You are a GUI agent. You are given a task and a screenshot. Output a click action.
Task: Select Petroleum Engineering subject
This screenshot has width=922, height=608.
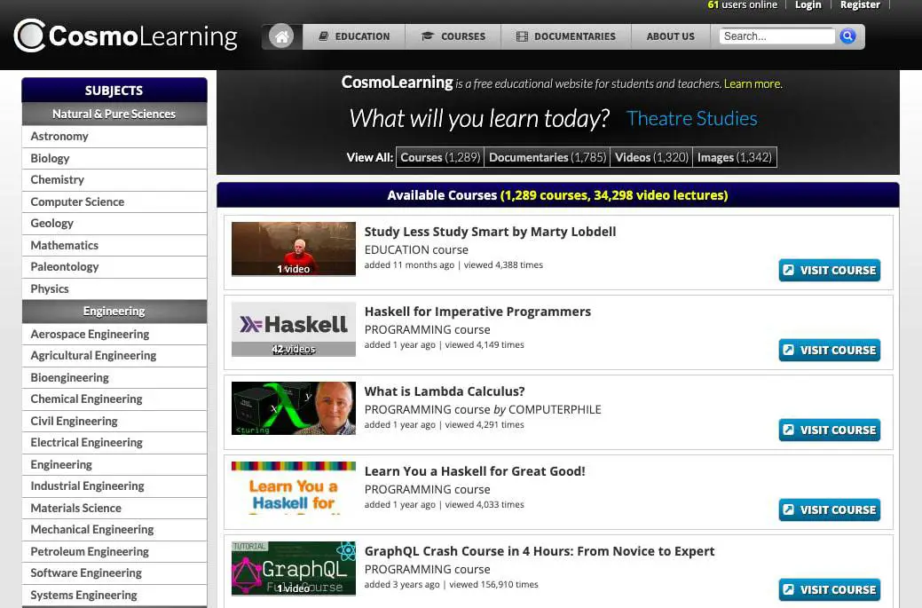pyautogui.click(x=114, y=551)
